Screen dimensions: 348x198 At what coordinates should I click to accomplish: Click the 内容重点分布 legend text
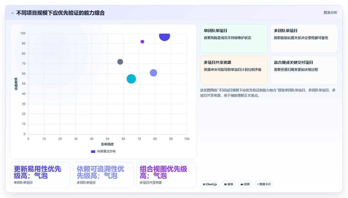pyautogui.click(x=106, y=151)
